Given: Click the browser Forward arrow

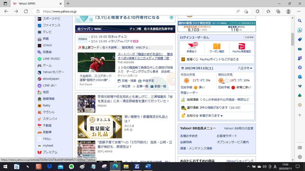Looking at the screenshot, I should click(x=16, y=11).
